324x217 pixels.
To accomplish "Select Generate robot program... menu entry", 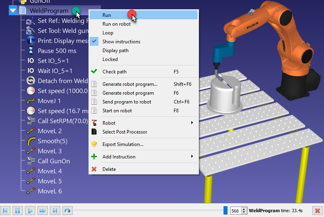I will tap(130, 84).
